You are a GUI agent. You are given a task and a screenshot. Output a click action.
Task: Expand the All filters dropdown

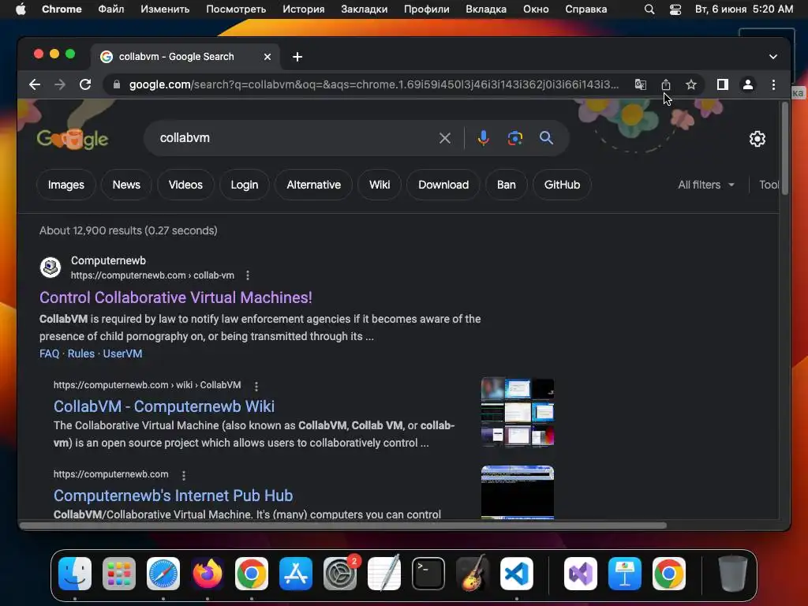click(706, 185)
